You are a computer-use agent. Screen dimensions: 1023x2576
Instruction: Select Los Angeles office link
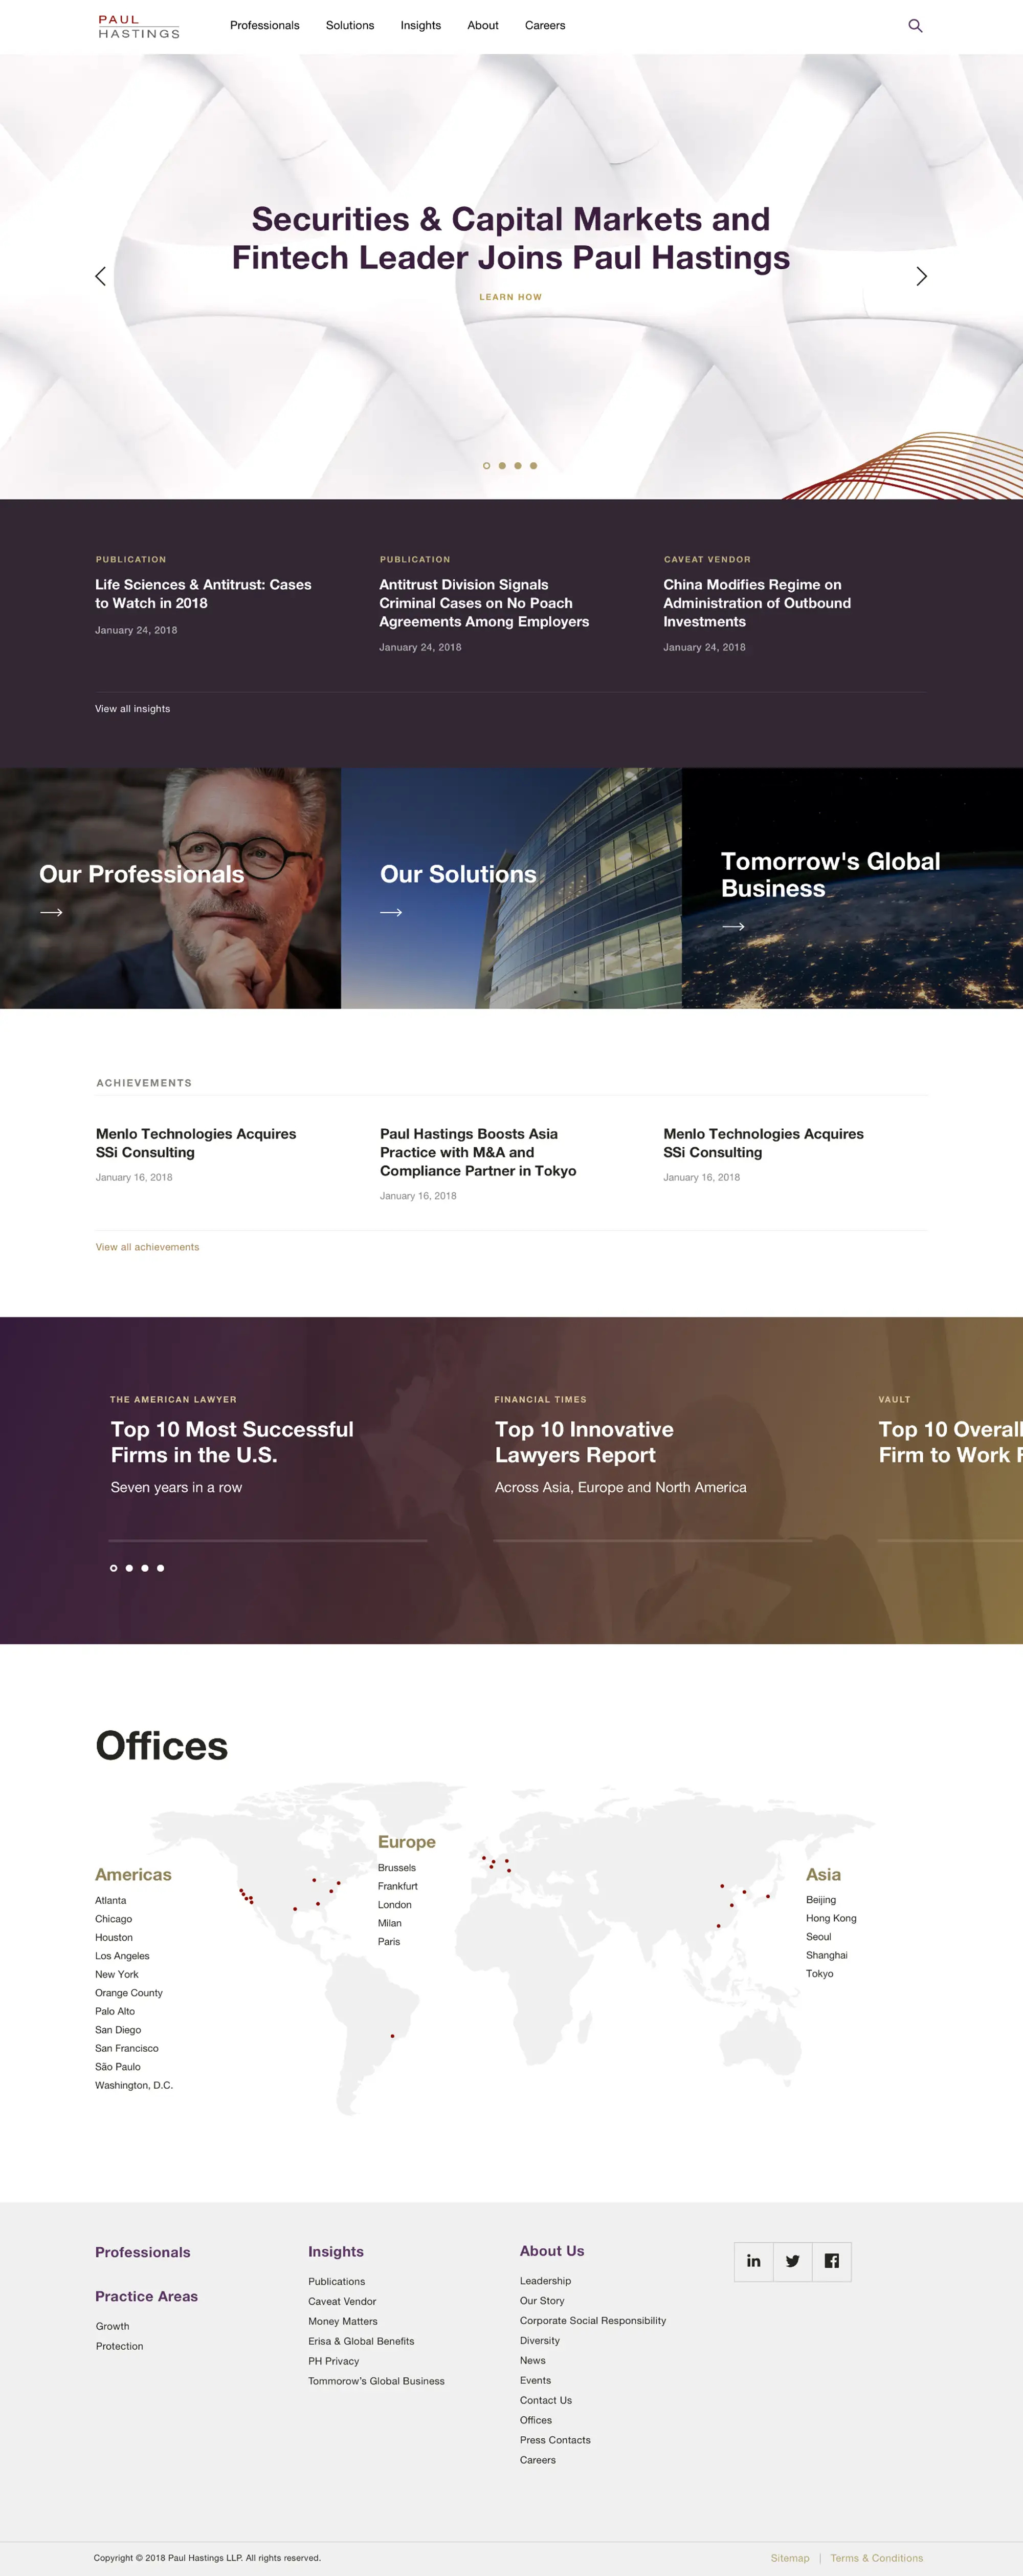click(122, 1956)
